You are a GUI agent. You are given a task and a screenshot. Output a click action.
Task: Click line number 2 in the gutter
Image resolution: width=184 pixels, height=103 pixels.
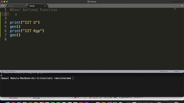pyautogui.click(x=5, y=14)
